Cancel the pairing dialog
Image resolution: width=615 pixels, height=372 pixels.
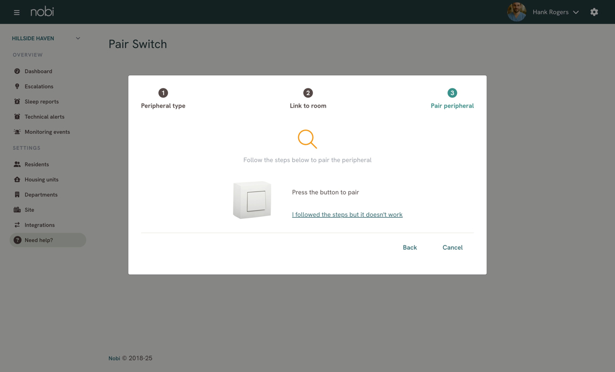[x=452, y=247]
